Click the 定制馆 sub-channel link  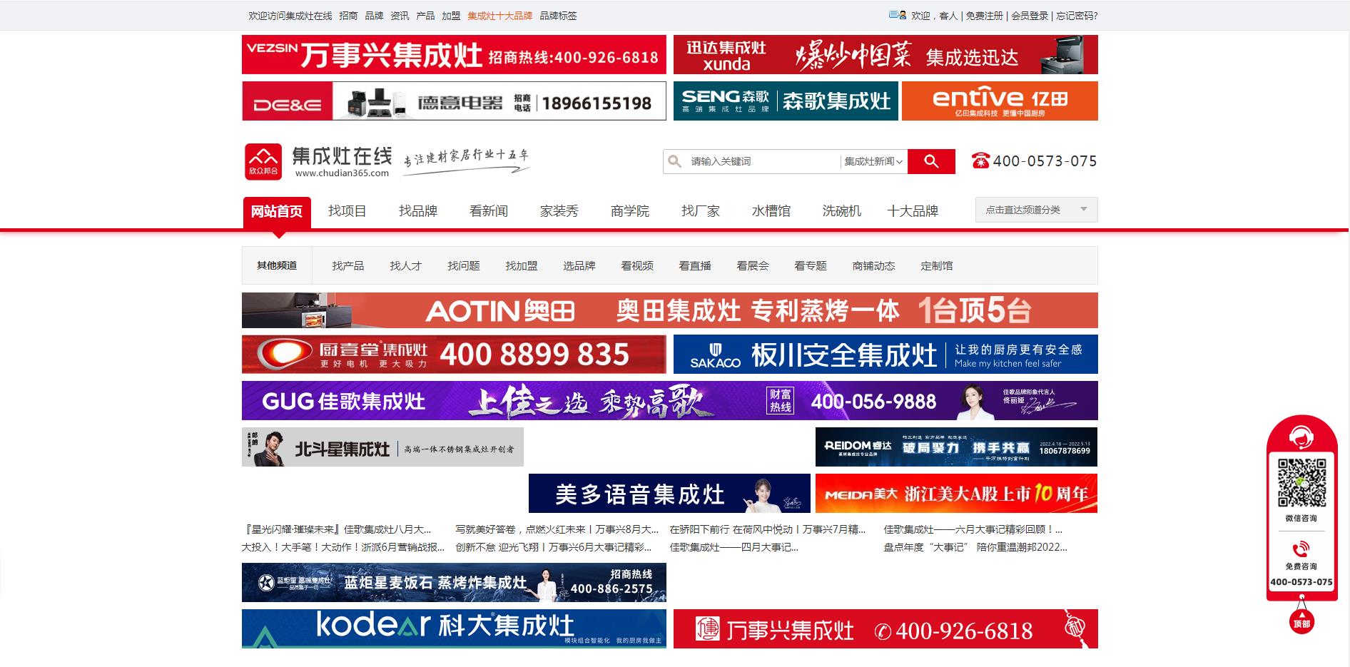tap(937, 265)
